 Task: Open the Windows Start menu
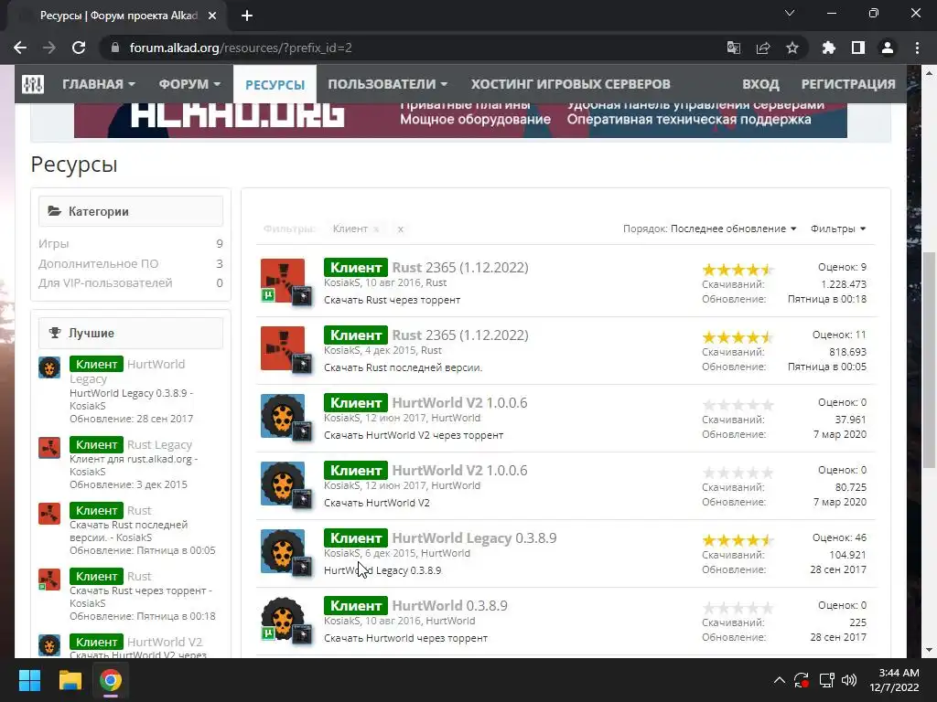pos(29,680)
